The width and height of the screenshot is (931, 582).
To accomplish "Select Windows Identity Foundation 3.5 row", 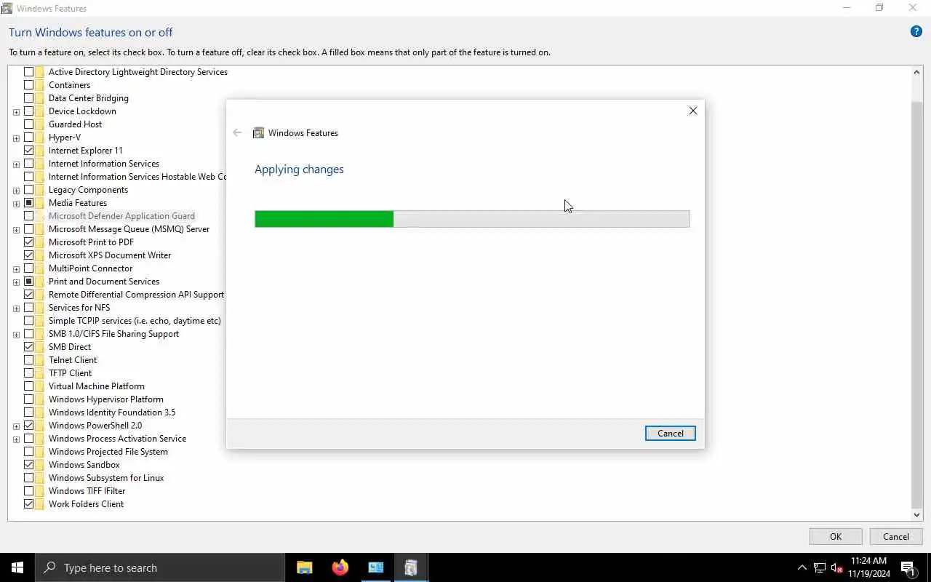I will click(x=112, y=412).
